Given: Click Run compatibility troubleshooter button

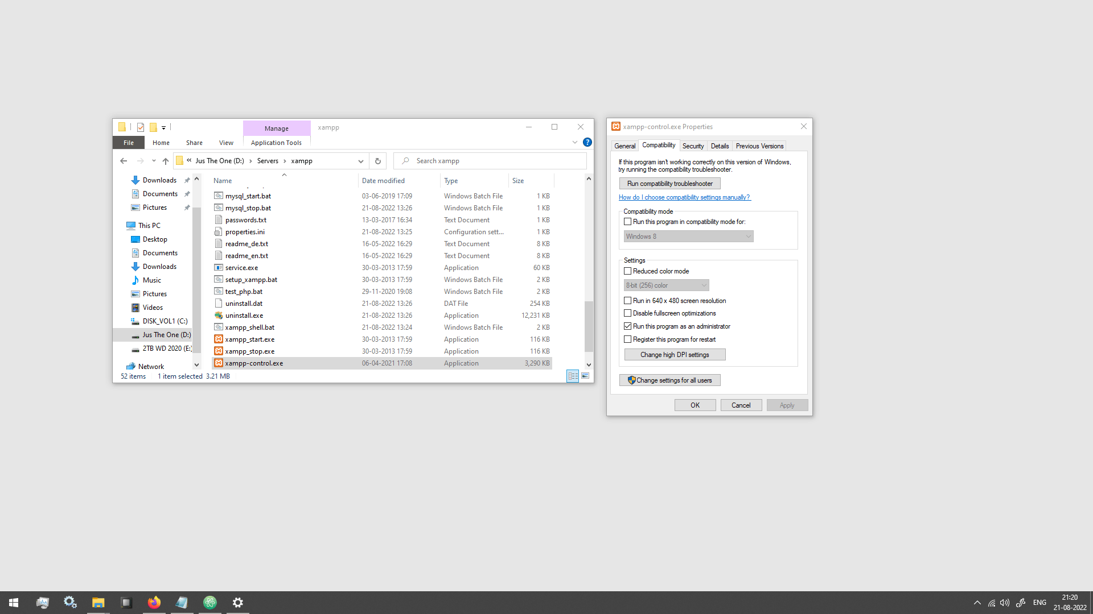Looking at the screenshot, I should click(x=669, y=183).
